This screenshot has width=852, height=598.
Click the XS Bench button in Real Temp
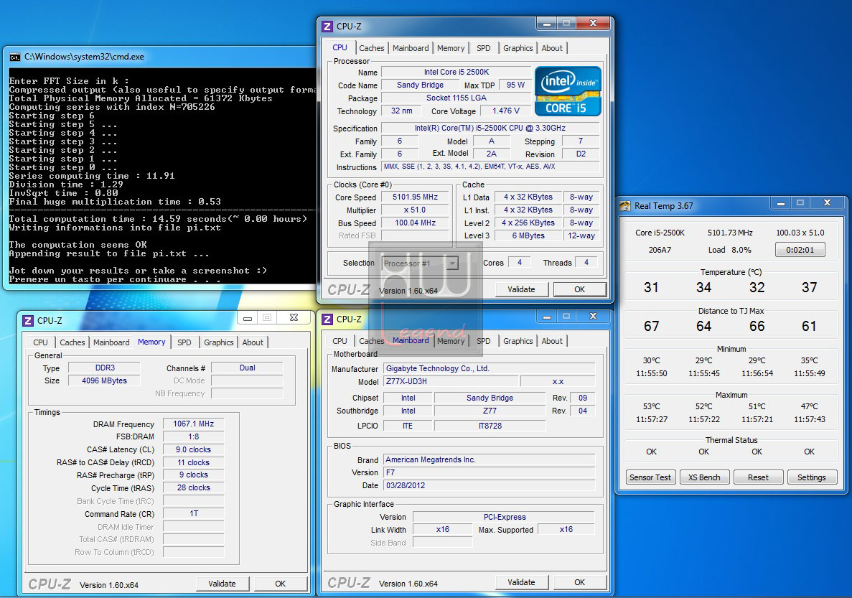[704, 477]
